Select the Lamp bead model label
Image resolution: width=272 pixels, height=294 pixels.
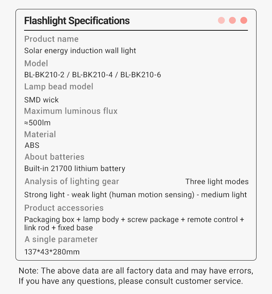[59, 87]
